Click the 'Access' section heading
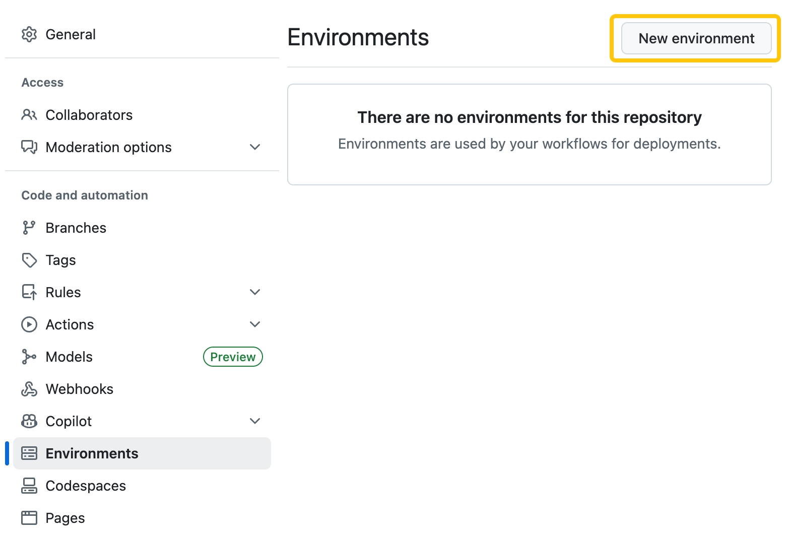The height and width of the screenshot is (538, 786). click(x=42, y=83)
